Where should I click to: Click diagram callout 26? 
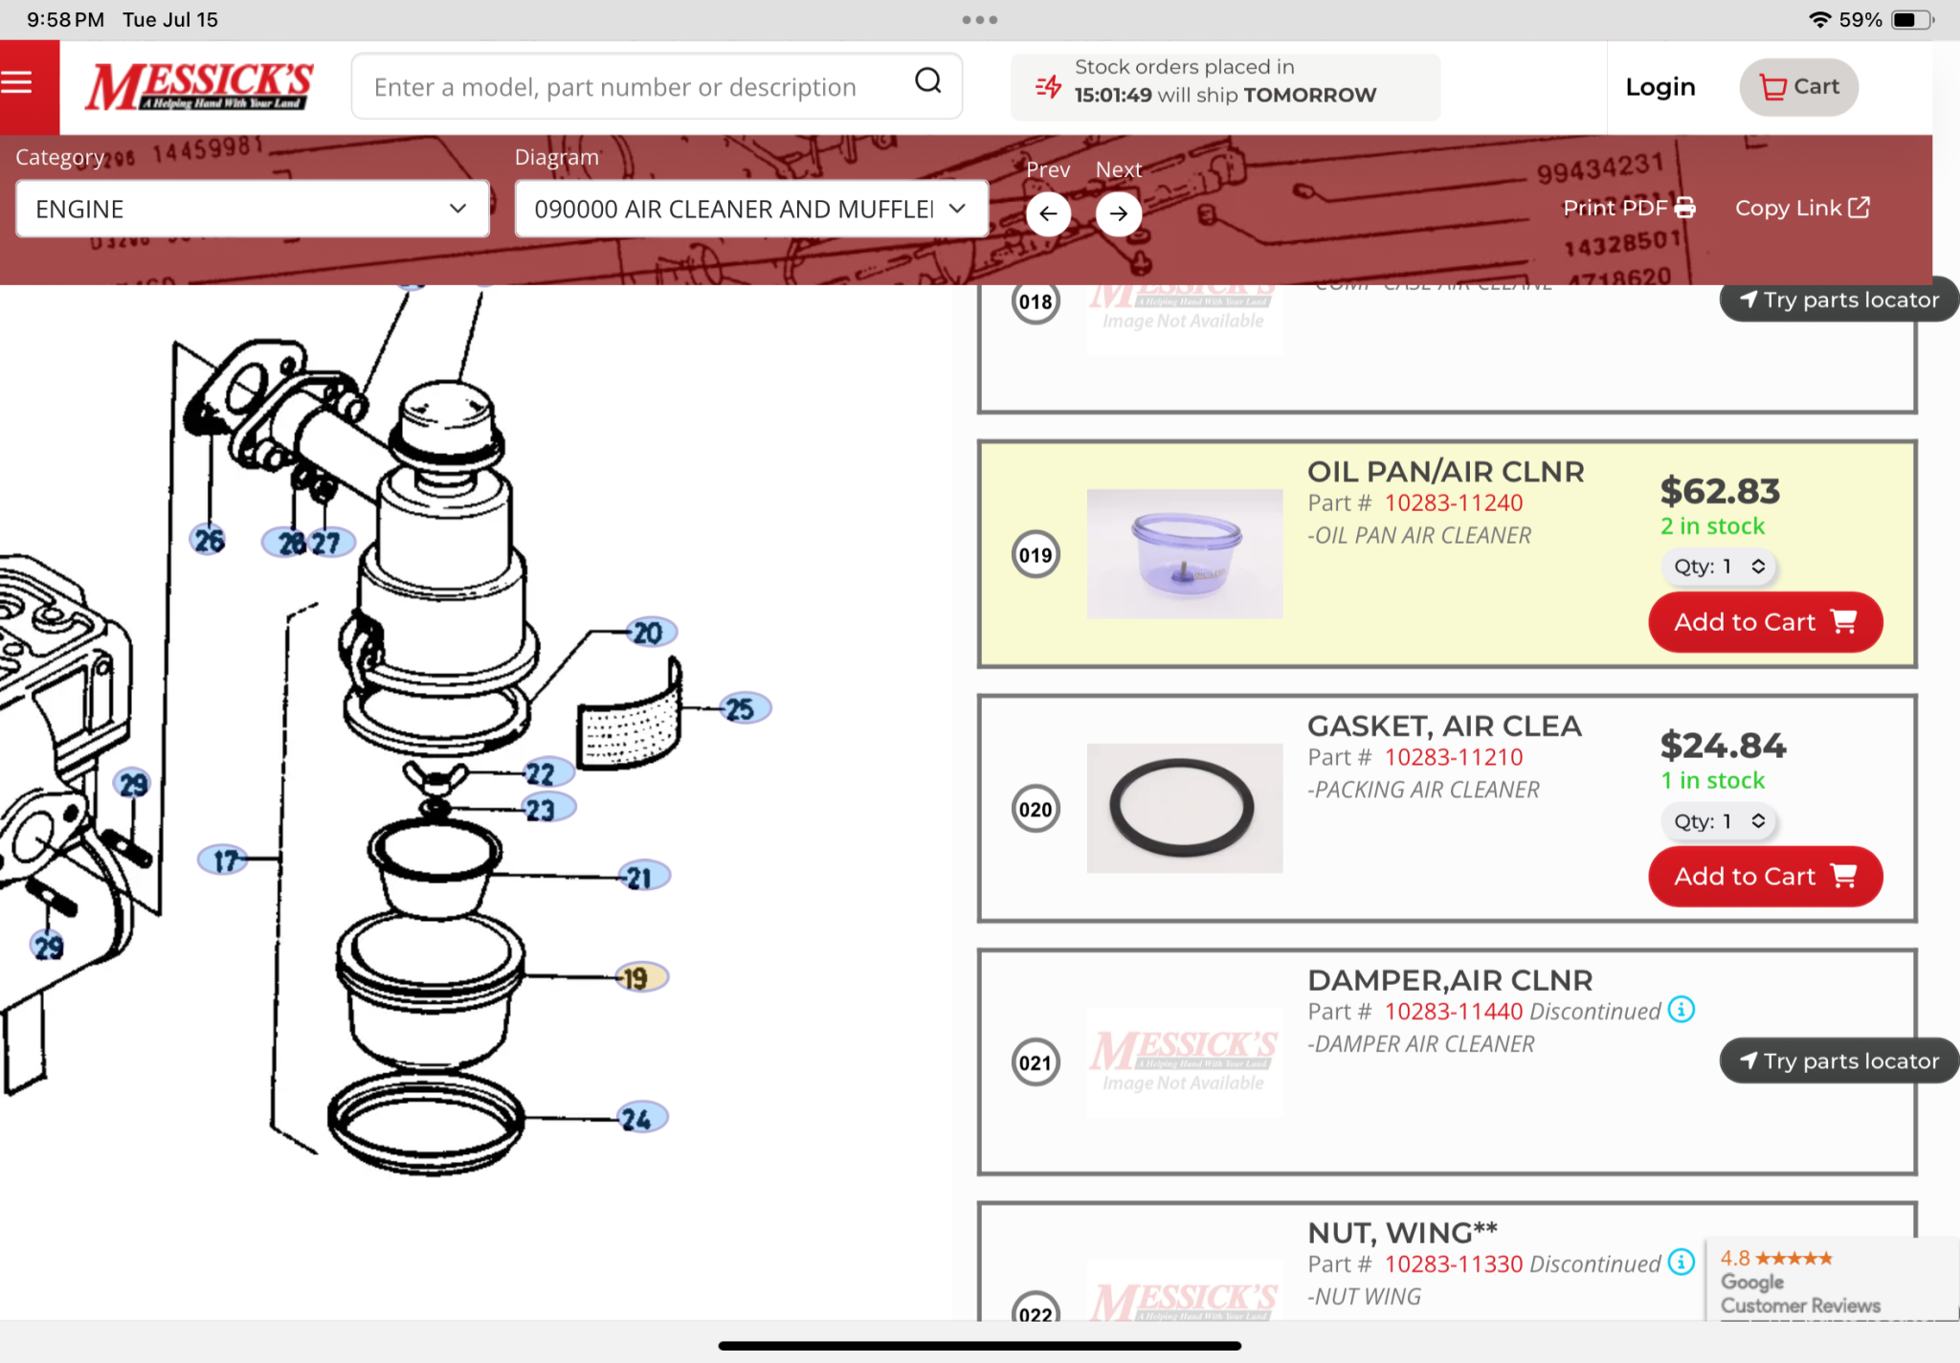208,540
